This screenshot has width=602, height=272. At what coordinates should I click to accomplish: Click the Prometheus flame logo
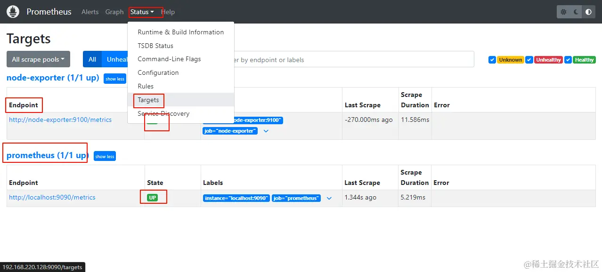[13, 12]
